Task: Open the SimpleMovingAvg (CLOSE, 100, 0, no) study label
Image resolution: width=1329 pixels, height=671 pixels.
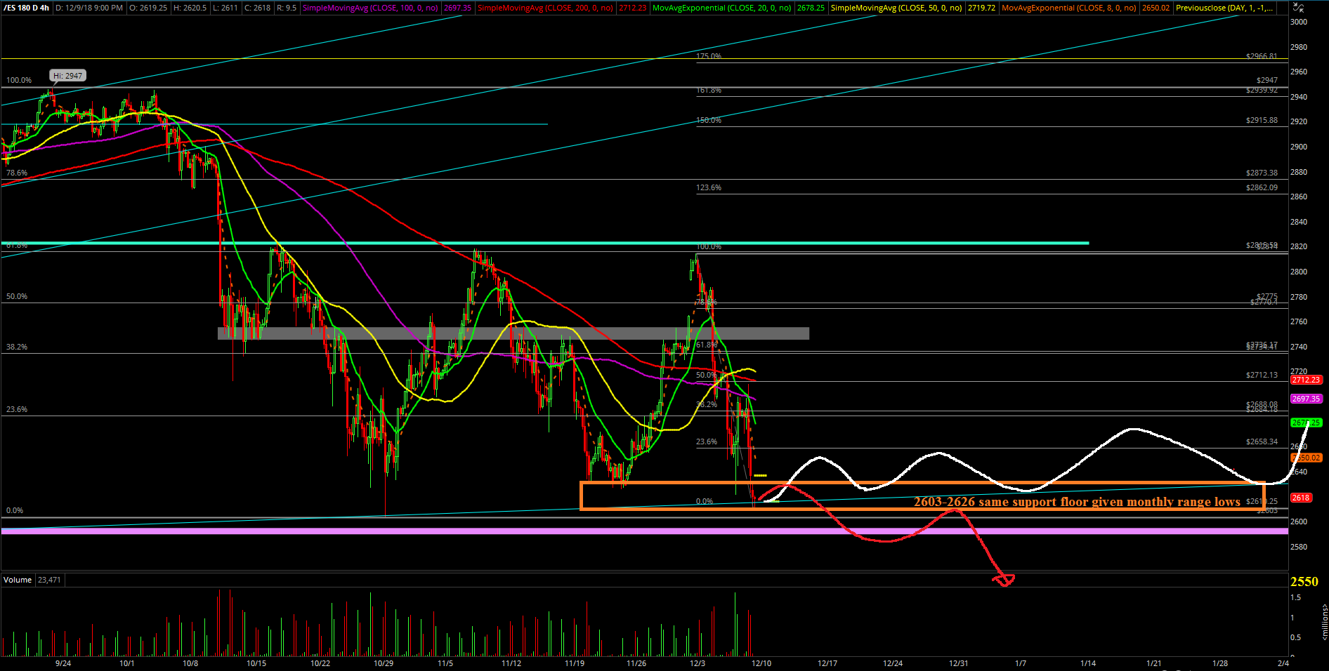Action: click(x=370, y=8)
